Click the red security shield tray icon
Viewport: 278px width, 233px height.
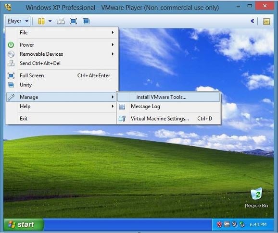coord(219,224)
